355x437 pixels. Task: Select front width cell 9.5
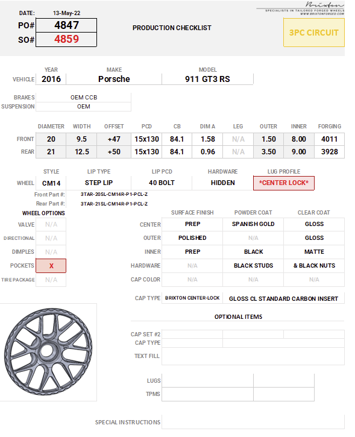[x=81, y=139]
